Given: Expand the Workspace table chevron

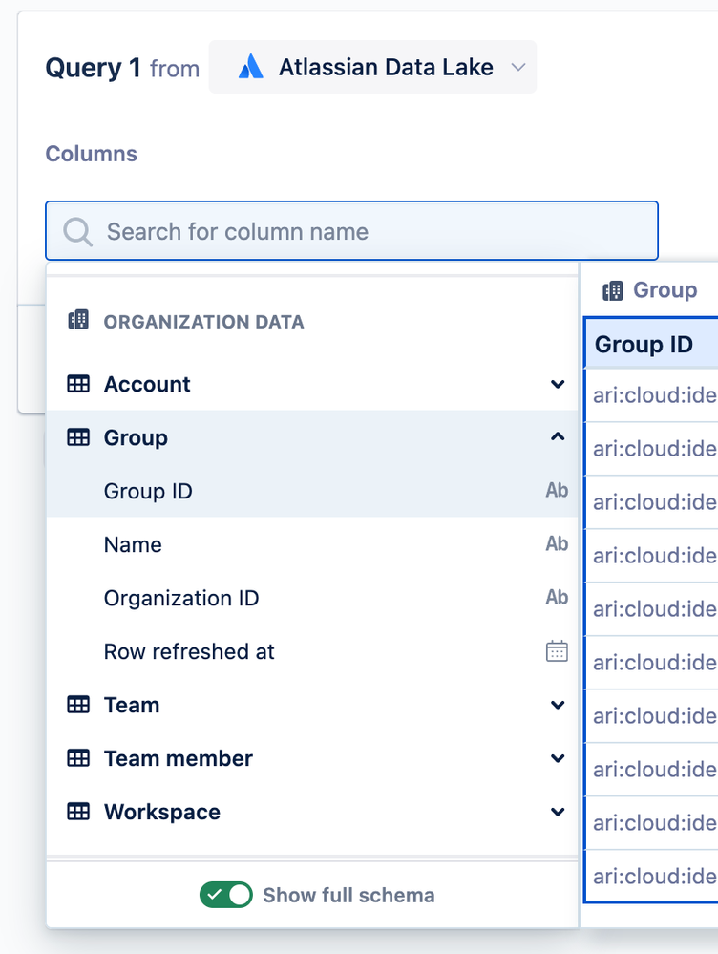Looking at the screenshot, I should point(558,812).
